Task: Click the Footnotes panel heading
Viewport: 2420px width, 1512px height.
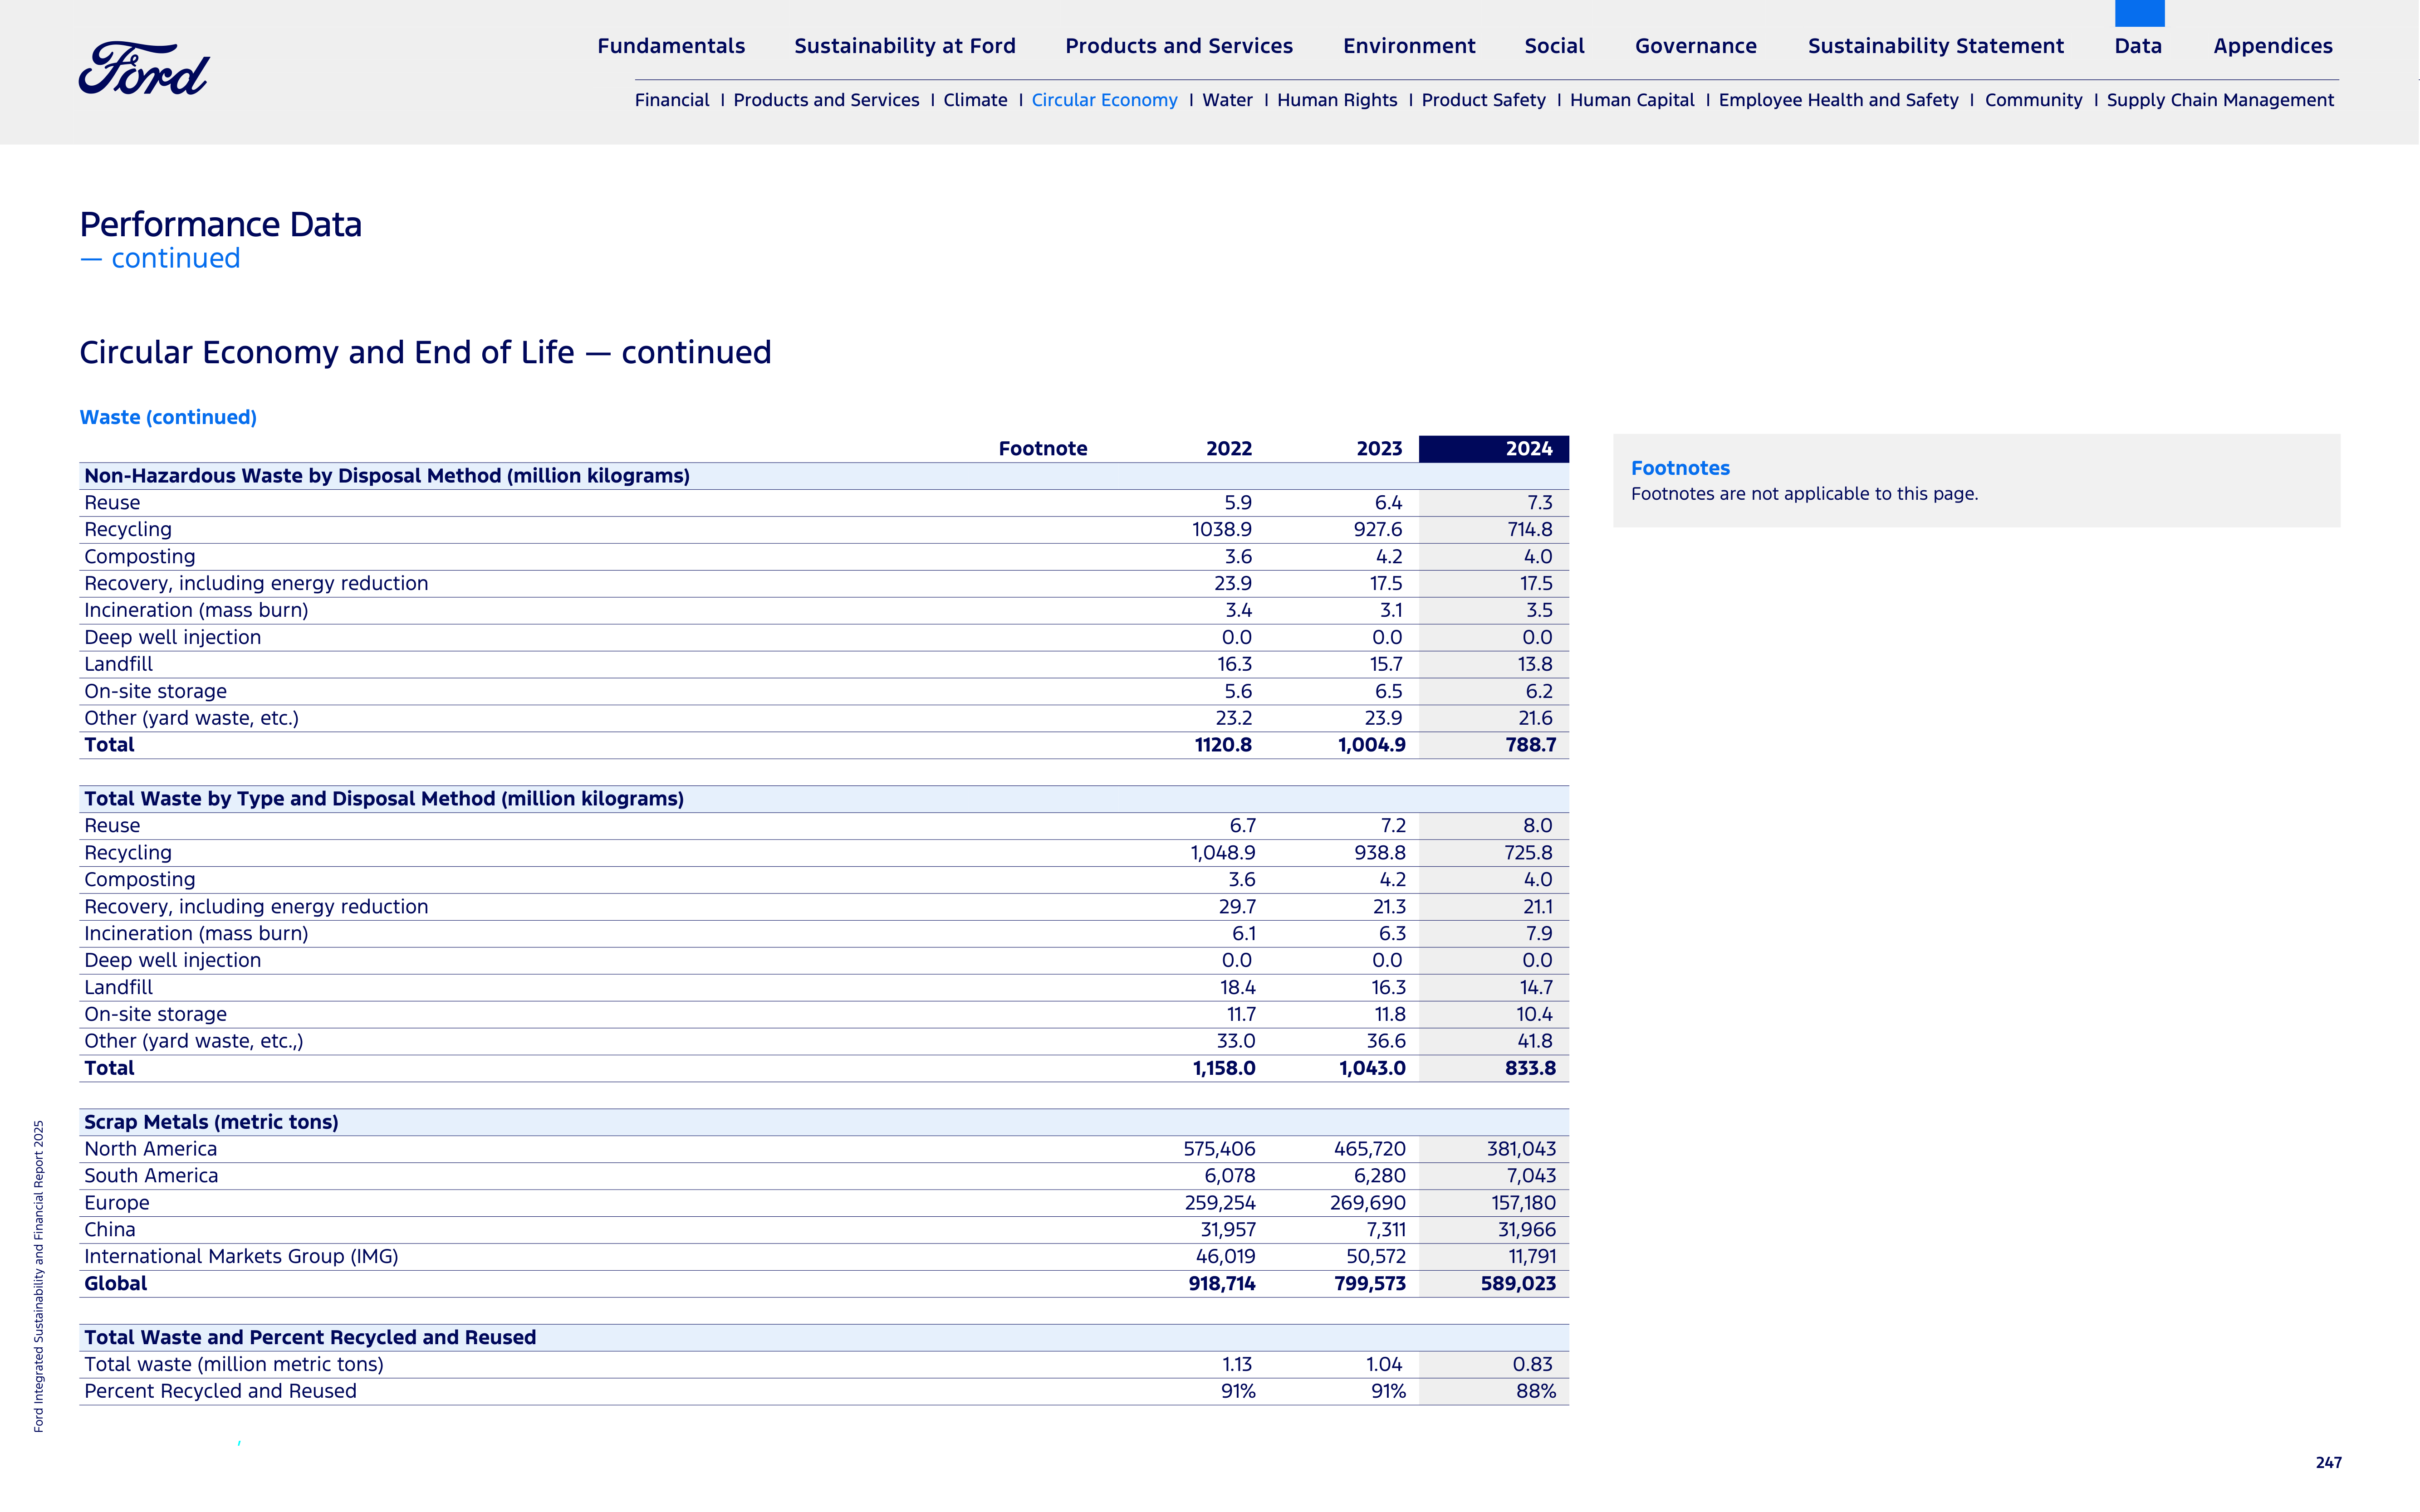Action: point(1680,468)
